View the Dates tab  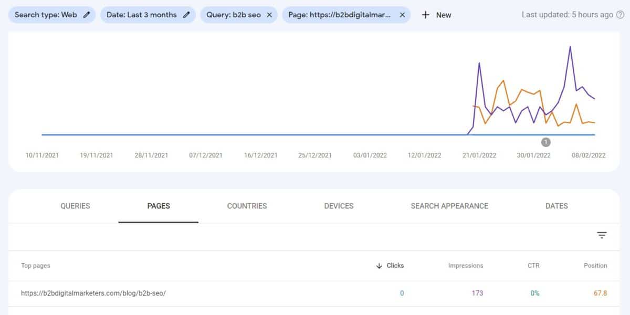[x=556, y=206]
